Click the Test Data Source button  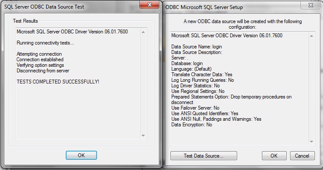click(203, 156)
